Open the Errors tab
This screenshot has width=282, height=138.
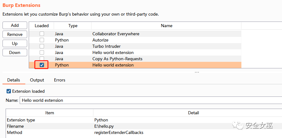tap(59, 80)
